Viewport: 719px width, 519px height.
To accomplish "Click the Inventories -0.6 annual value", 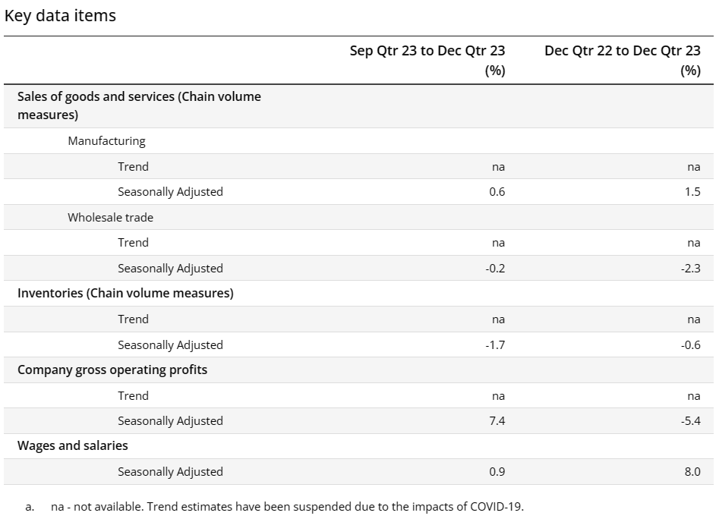I will (690, 344).
